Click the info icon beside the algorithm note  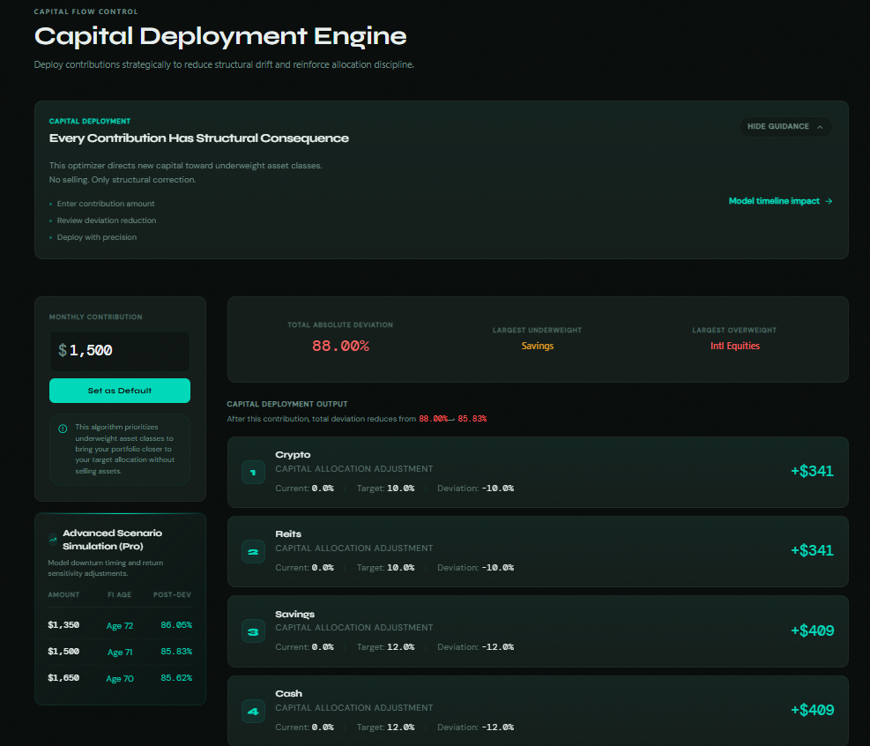click(x=63, y=429)
